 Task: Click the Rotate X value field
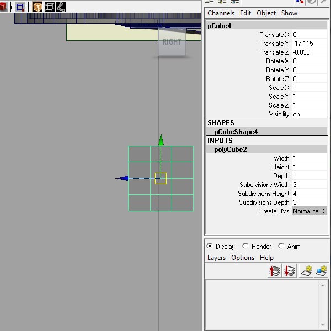click(x=309, y=61)
